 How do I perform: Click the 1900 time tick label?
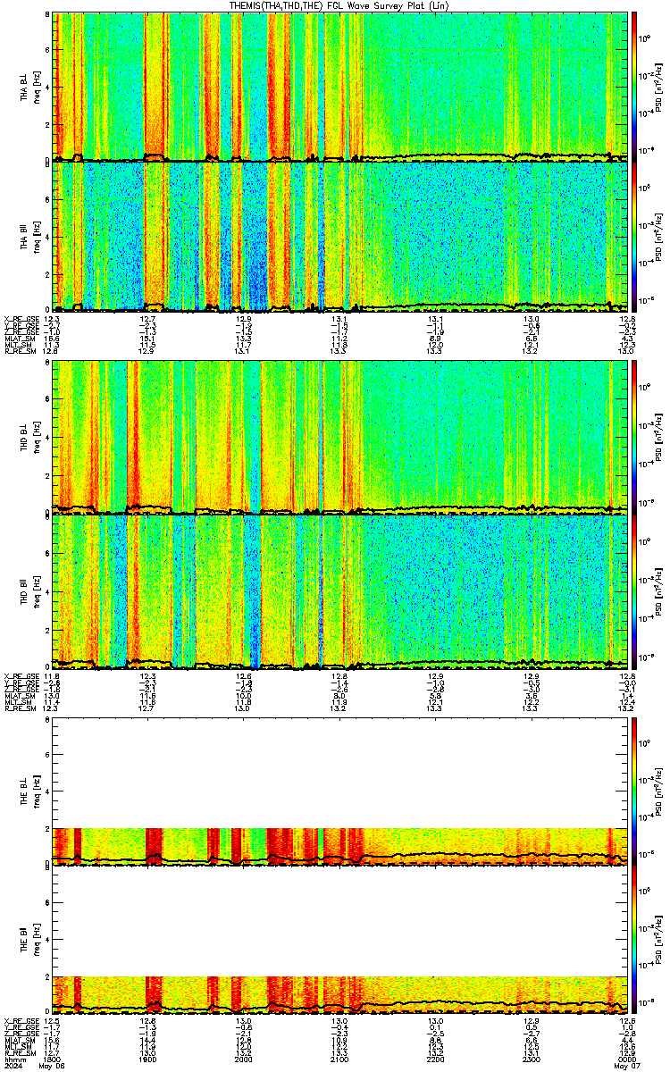point(149,1059)
